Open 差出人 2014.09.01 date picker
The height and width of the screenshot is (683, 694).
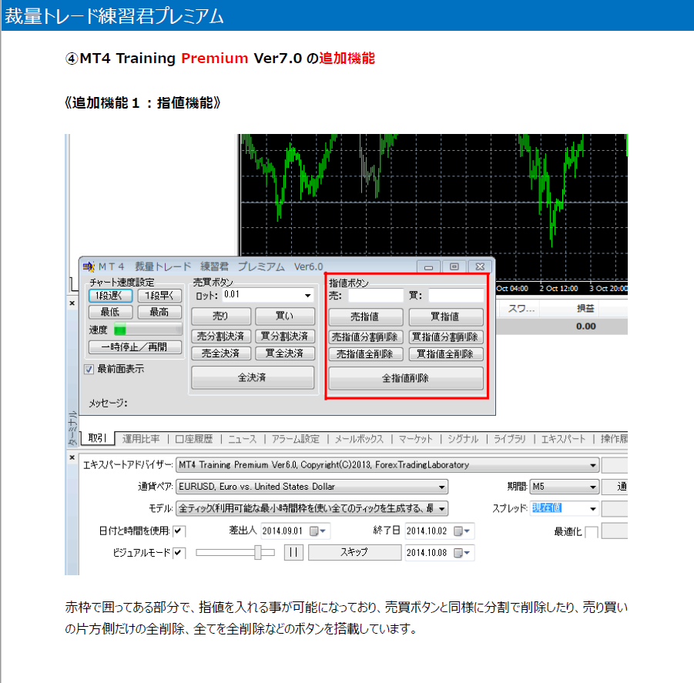coord(319,531)
